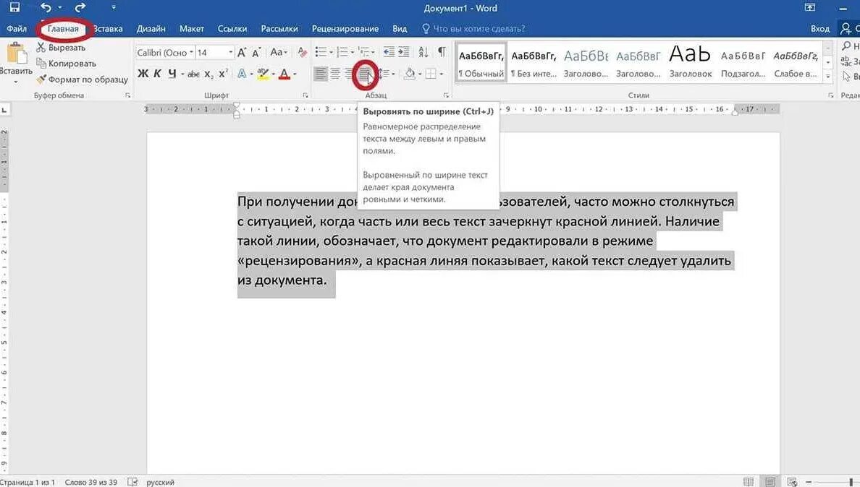Apply the Подзагол... style
This screenshot has width=860, height=487.
pyautogui.click(x=743, y=62)
